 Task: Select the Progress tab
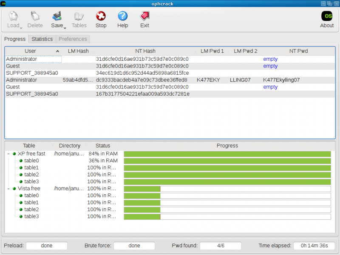[x=14, y=39]
